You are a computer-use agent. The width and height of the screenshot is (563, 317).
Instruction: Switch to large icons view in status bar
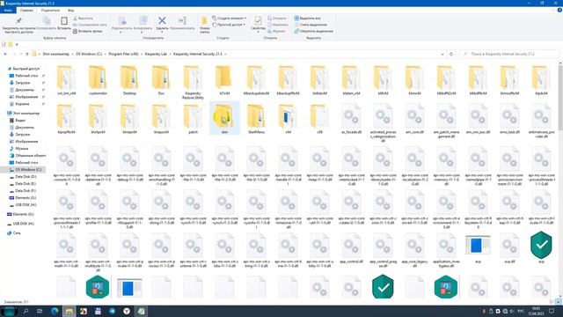pyautogui.click(x=559, y=302)
